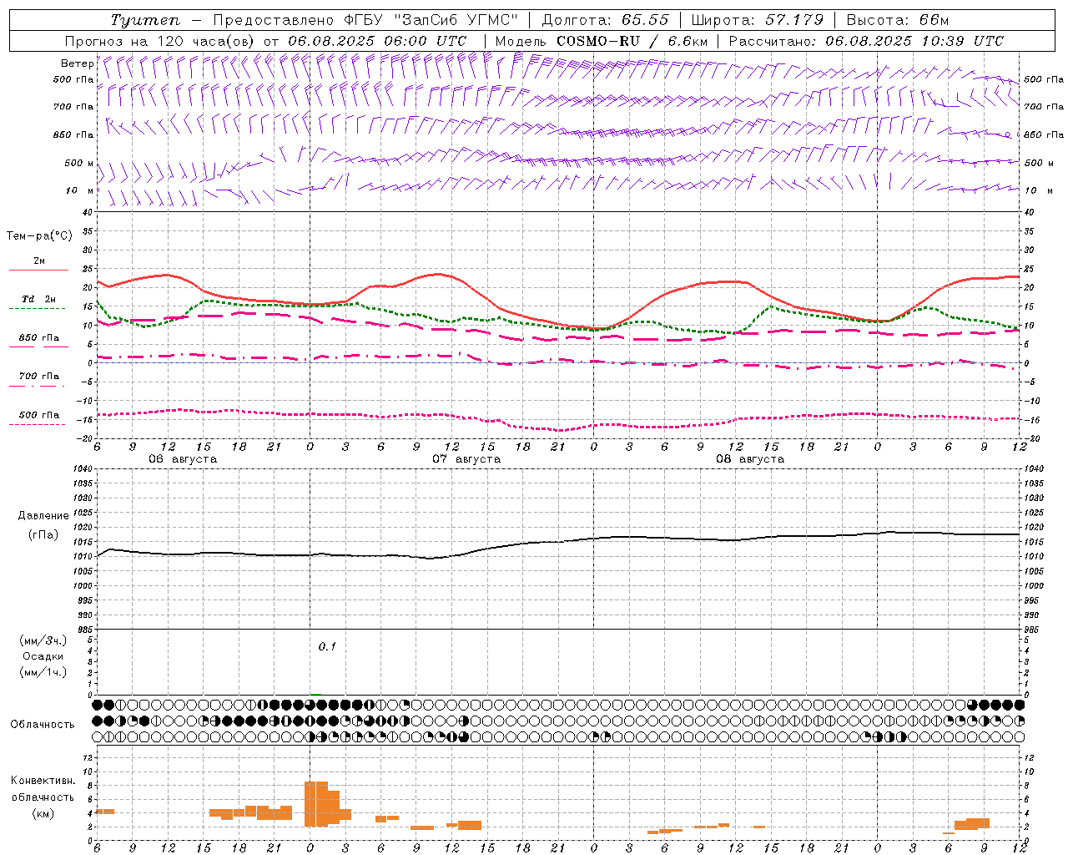Click the "Широта: 57.179" latitude value
Image resolution: width=1068 pixels, height=855 pixels.
click(758, 20)
